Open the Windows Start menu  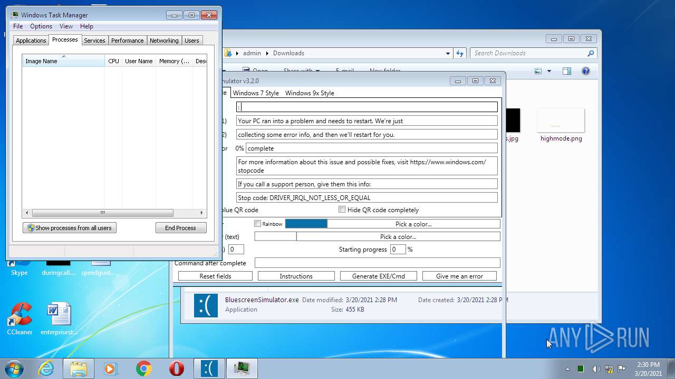tap(13, 368)
